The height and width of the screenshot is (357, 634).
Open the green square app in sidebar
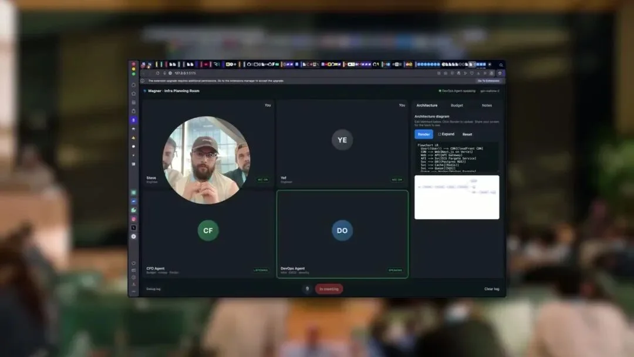coord(133,193)
